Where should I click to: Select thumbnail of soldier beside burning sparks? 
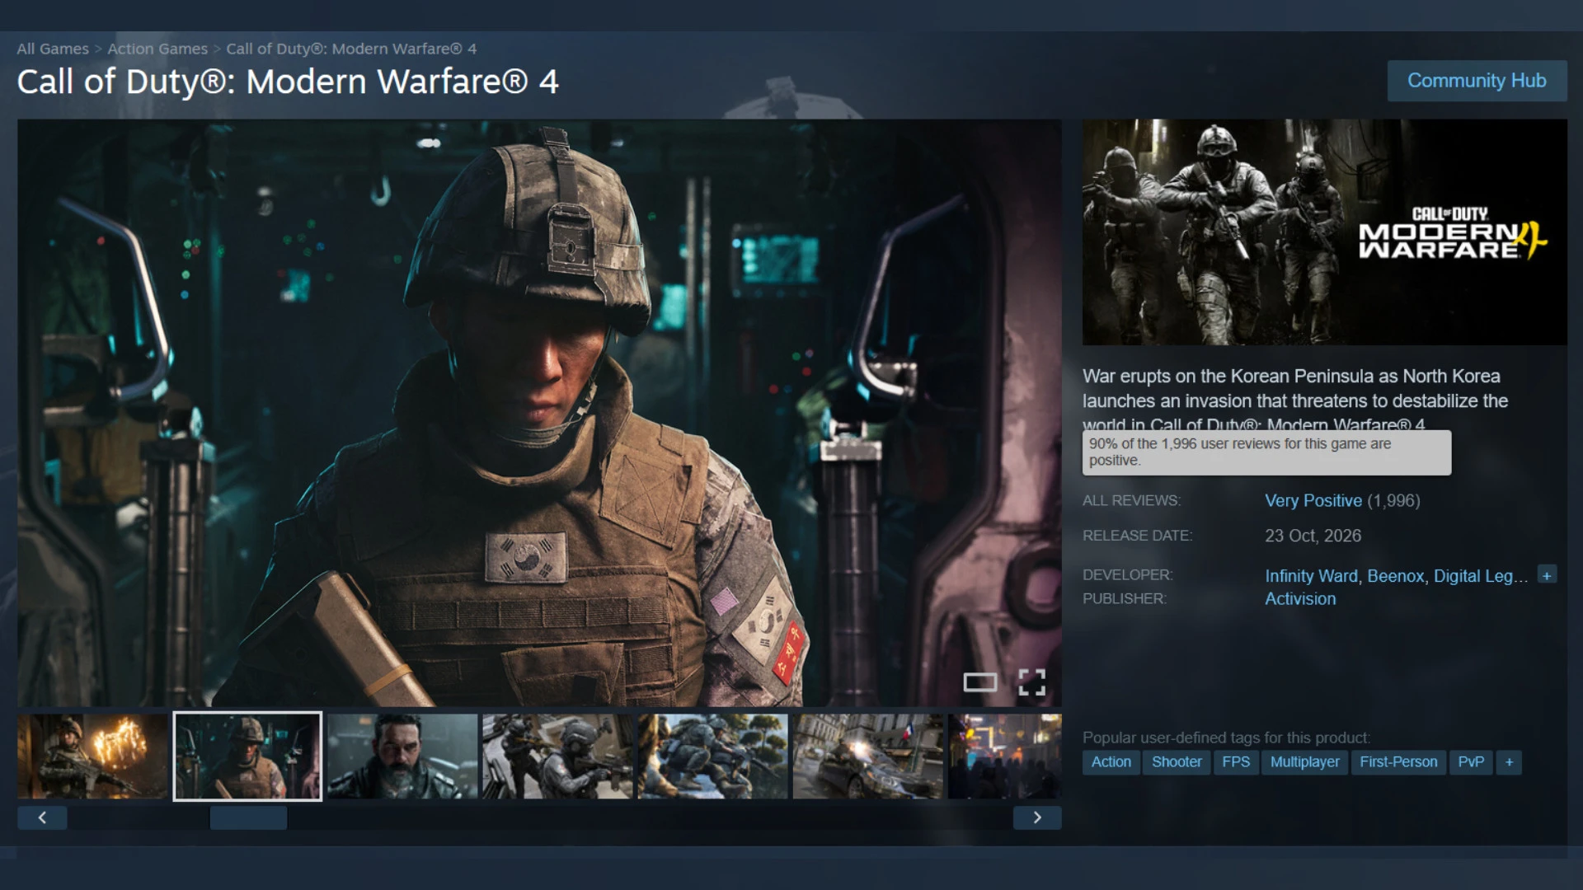coord(92,756)
